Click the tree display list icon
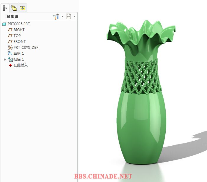 point(69,16)
